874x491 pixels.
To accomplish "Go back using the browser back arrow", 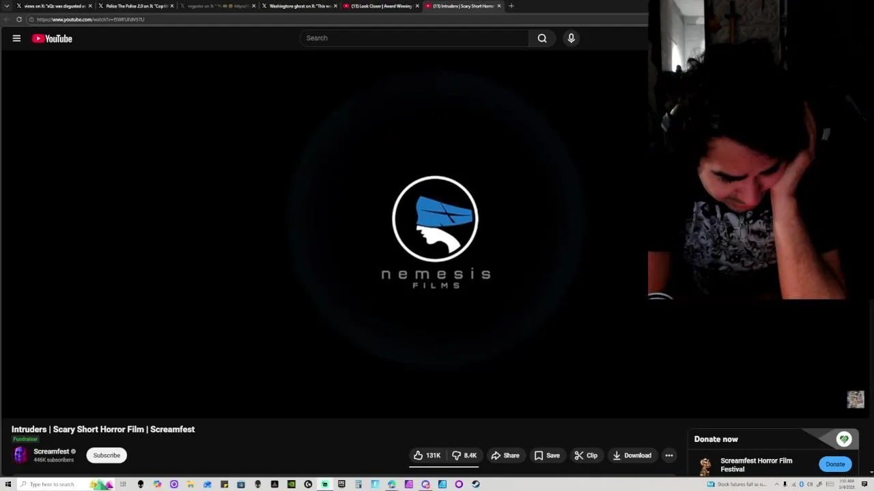I will (x=6, y=19).
